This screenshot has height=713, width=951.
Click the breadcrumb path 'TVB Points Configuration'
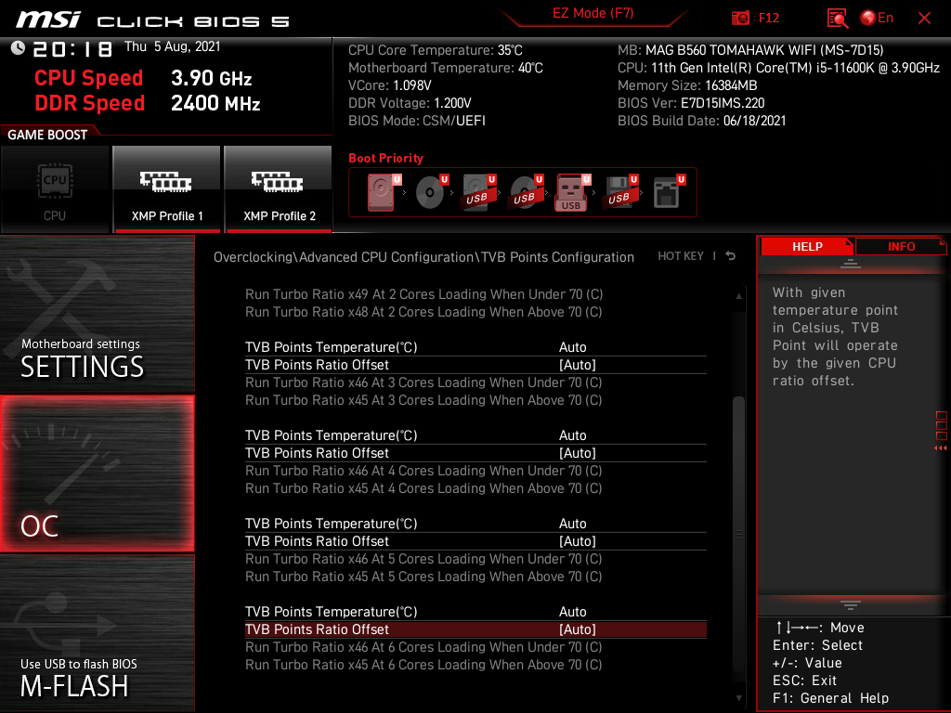coord(557,257)
